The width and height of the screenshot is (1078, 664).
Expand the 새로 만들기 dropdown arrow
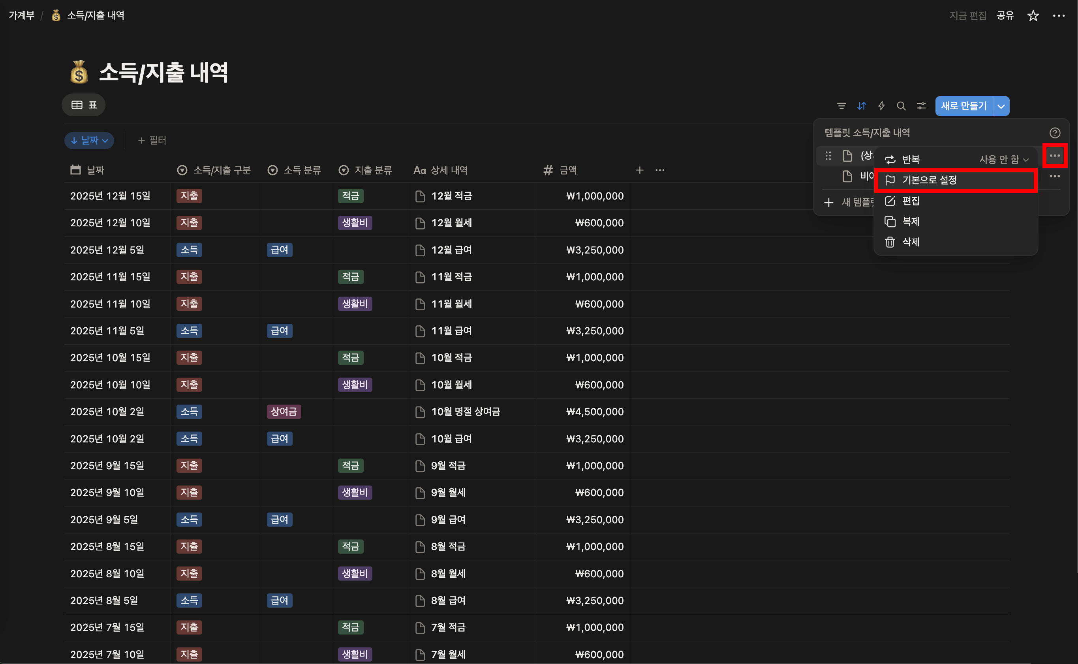[x=1001, y=106]
